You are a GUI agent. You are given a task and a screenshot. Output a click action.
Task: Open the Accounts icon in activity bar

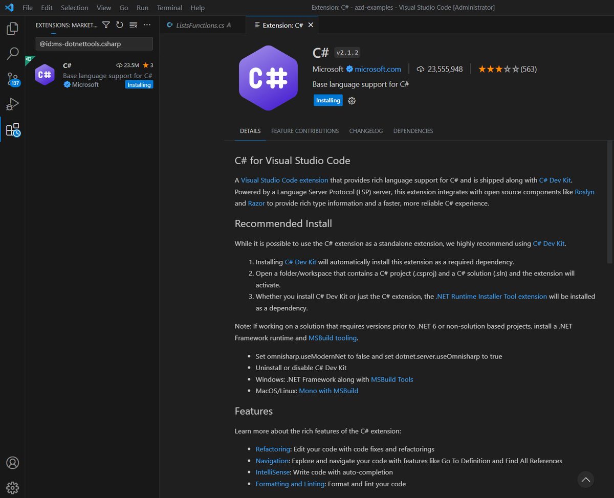pyautogui.click(x=12, y=463)
